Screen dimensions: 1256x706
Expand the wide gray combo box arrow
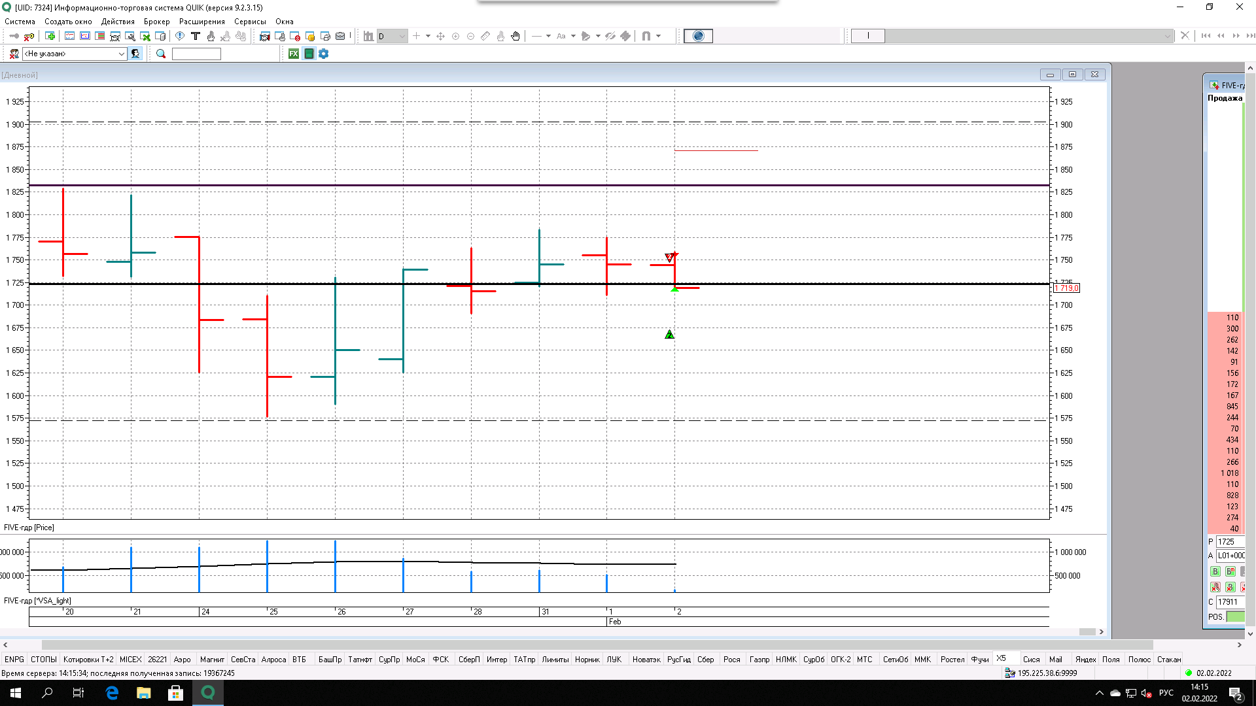[1168, 36]
